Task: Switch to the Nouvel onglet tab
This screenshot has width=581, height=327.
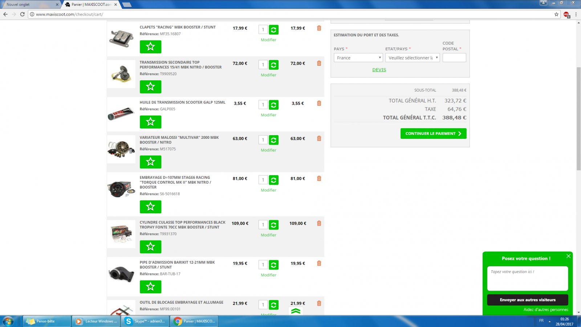Action: click(31, 4)
